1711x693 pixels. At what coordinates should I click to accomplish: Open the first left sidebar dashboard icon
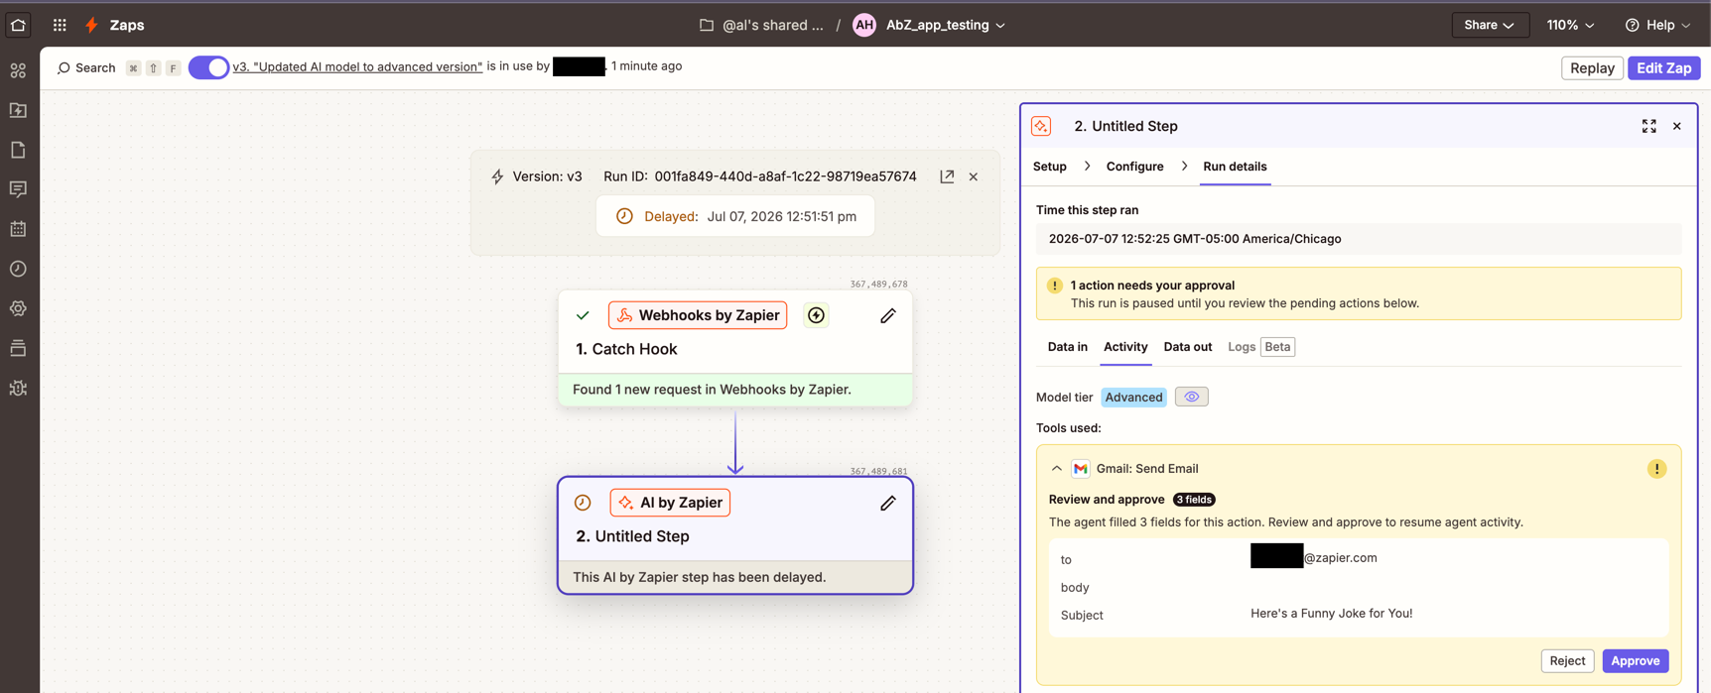coord(18,70)
